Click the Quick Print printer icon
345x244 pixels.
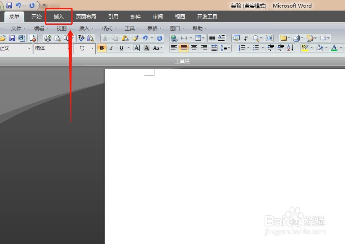click(48, 38)
